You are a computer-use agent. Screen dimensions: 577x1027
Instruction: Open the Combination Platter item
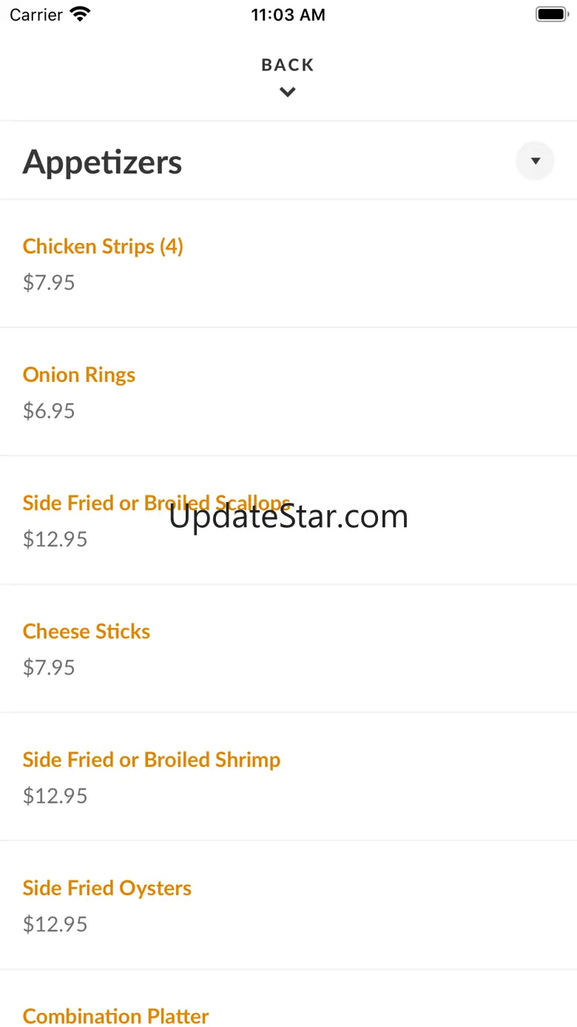(116, 1016)
